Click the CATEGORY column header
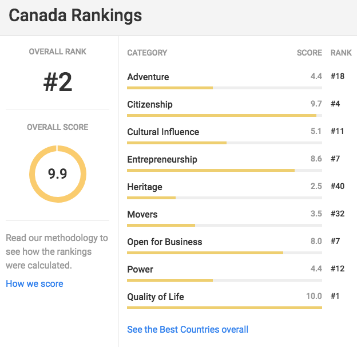 click(x=147, y=53)
